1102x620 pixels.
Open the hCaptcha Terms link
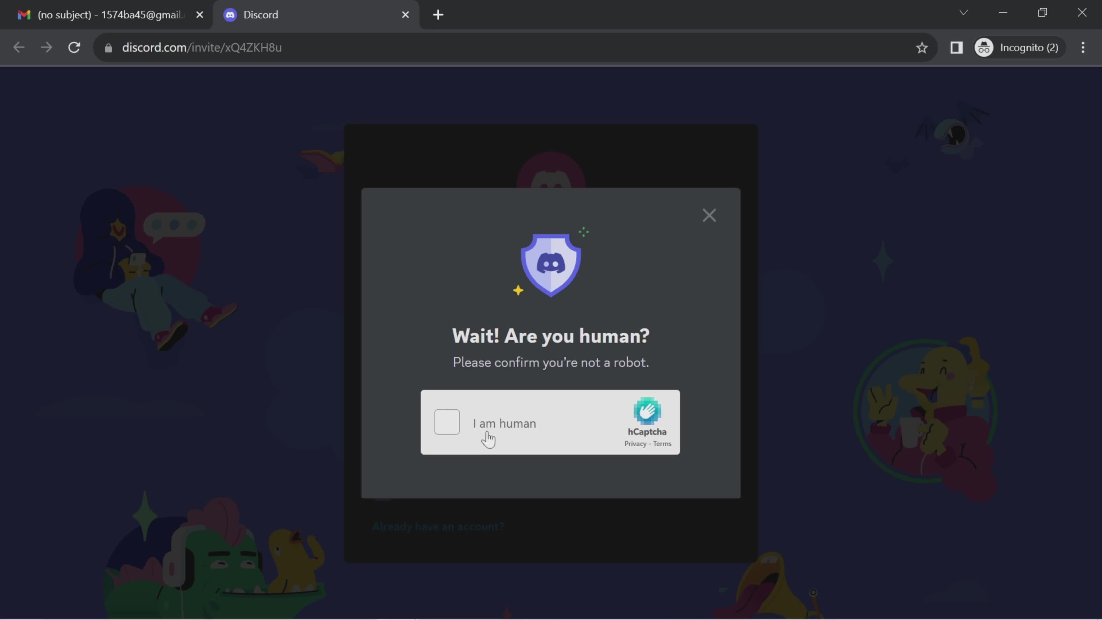[662, 444]
